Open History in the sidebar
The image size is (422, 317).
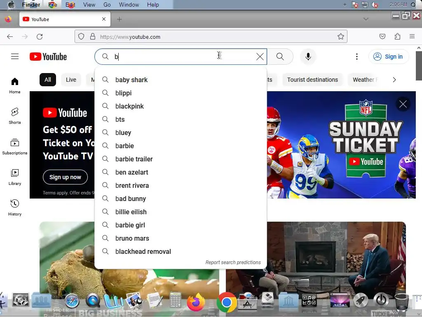tap(15, 208)
